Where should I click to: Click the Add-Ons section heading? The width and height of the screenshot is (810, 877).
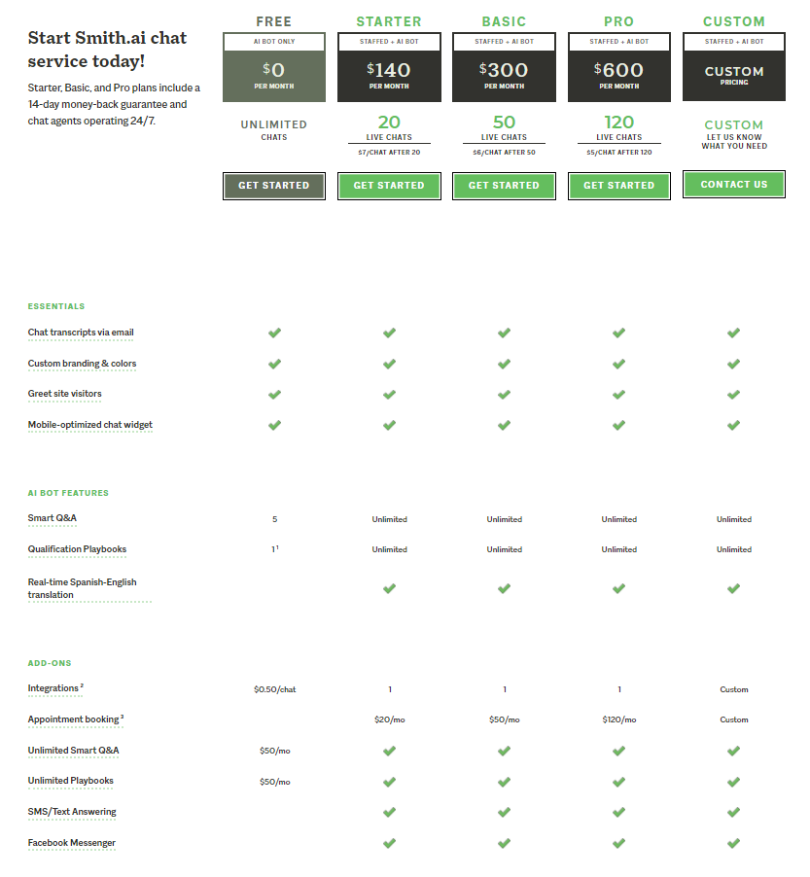pyautogui.click(x=50, y=663)
